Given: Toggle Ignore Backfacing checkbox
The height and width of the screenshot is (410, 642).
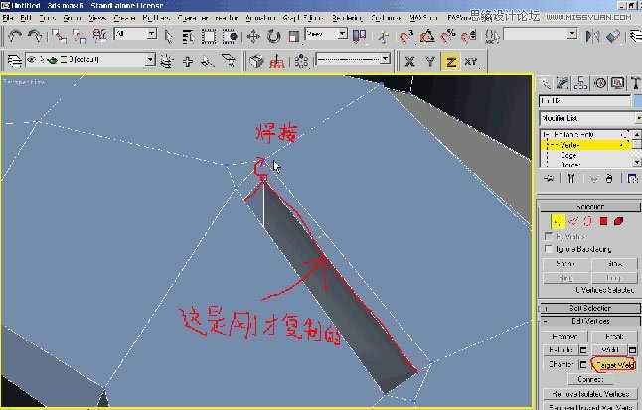Looking at the screenshot, I should point(549,249).
